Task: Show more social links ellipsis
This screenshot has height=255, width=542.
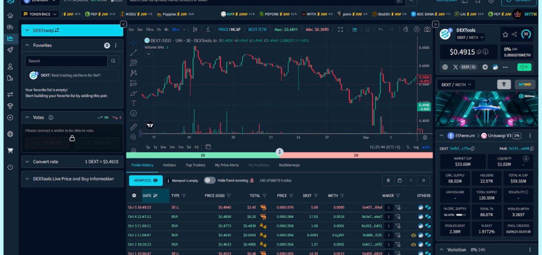Action: [x=506, y=67]
